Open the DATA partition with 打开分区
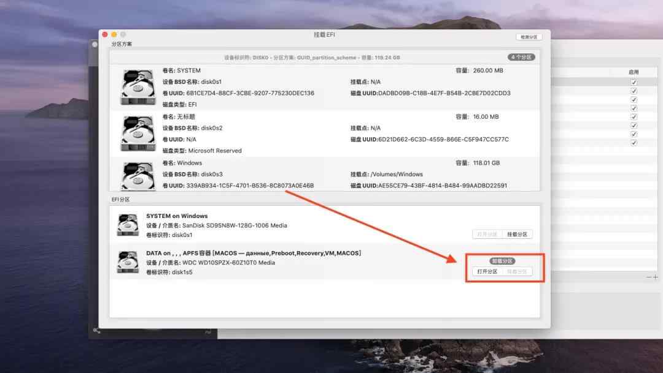 [487, 272]
